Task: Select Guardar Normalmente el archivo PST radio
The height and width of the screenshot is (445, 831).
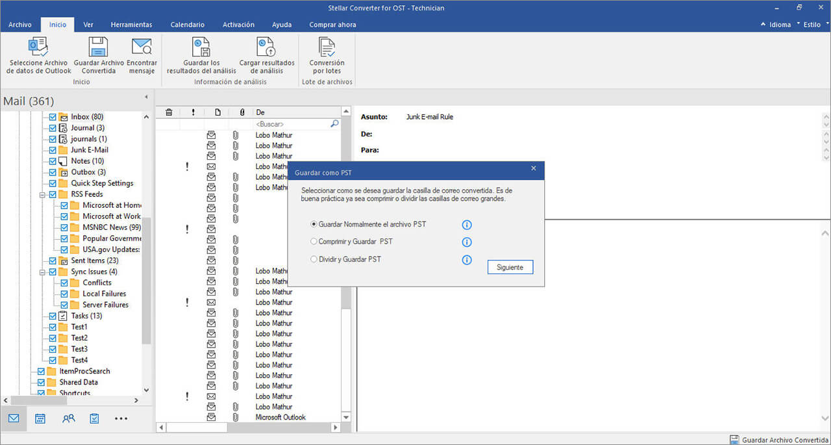Action: coord(314,224)
